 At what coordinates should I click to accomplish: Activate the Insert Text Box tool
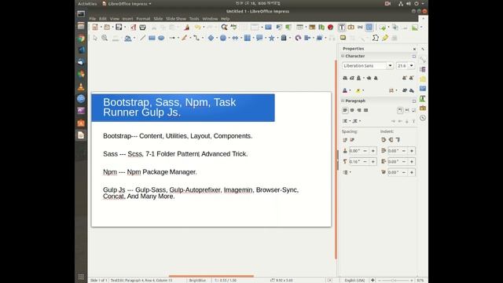click(342, 28)
